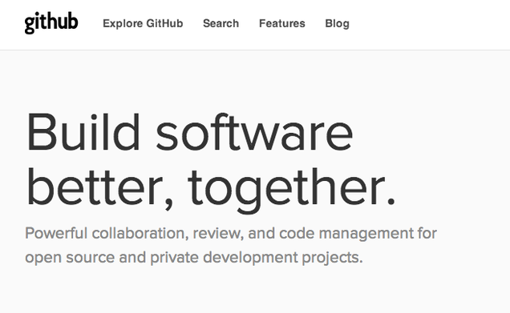Click the word "software" in the headline
Screen dimensions: 510x313
pyautogui.click(x=254, y=132)
